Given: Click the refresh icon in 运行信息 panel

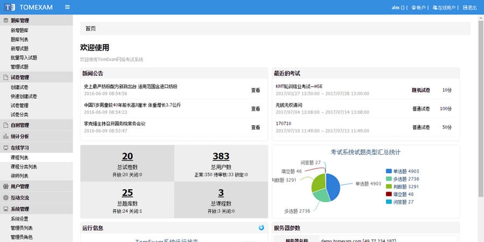Looking at the screenshot, I should (261, 227).
